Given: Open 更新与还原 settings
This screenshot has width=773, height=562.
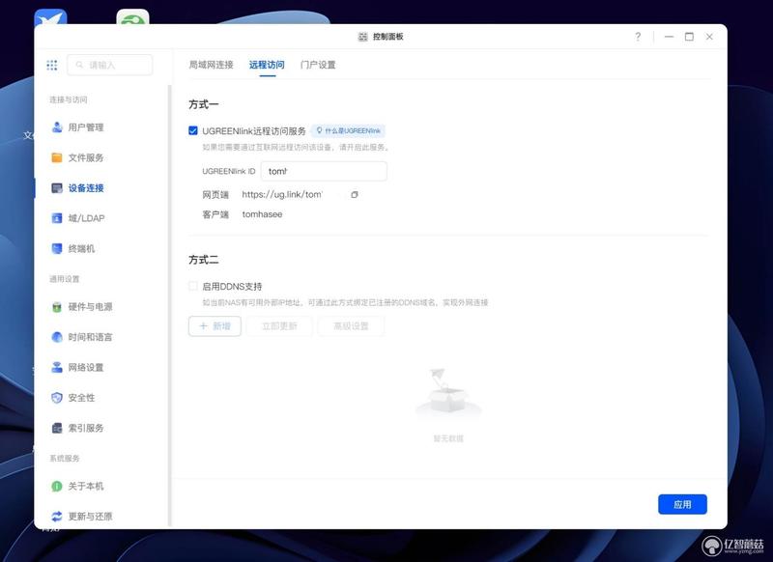Looking at the screenshot, I should [82, 517].
